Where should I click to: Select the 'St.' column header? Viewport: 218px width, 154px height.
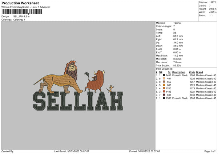point(169,72)
